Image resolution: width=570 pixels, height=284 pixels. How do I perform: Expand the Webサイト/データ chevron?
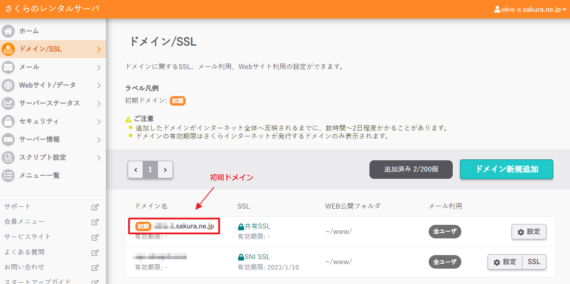tap(99, 86)
